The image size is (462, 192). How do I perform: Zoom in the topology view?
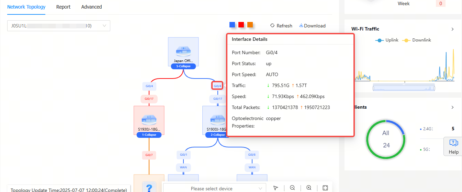(309, 188)
